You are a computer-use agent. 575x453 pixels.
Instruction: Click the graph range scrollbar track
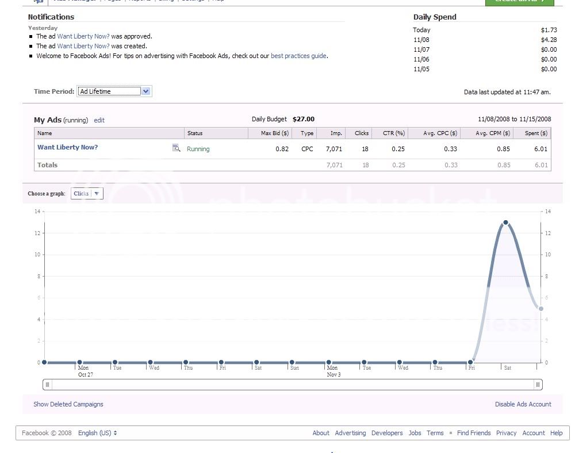[293, 385]
